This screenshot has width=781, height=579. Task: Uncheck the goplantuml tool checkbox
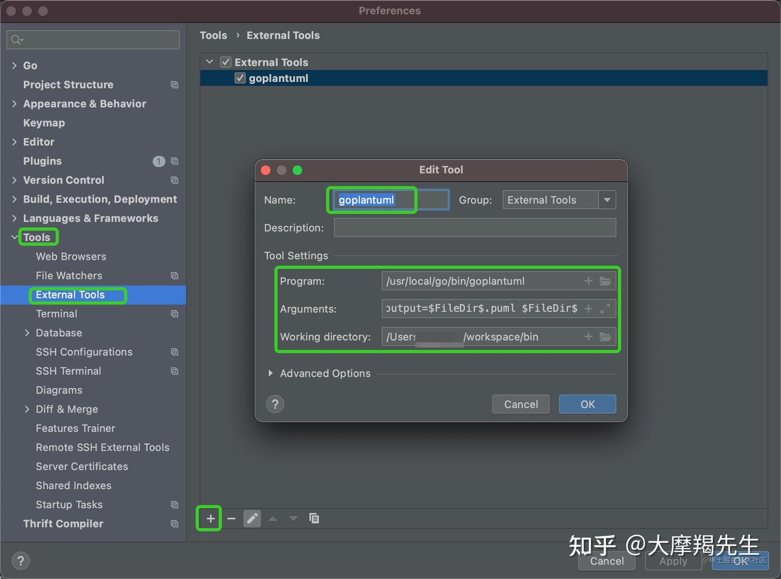240,78
